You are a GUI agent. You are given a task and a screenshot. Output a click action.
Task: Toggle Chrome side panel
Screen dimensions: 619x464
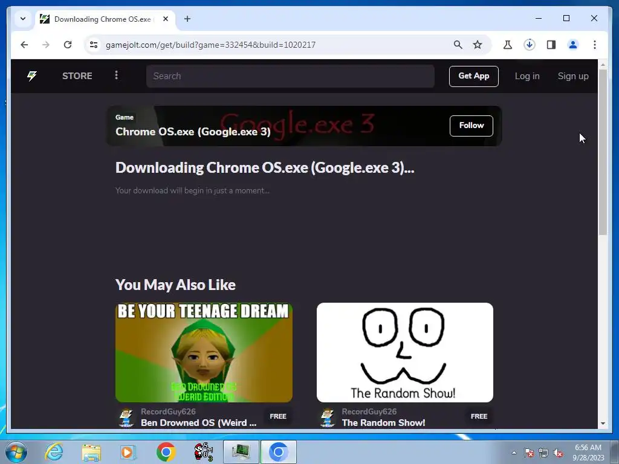pyautogui.click(x=551, y=45)
